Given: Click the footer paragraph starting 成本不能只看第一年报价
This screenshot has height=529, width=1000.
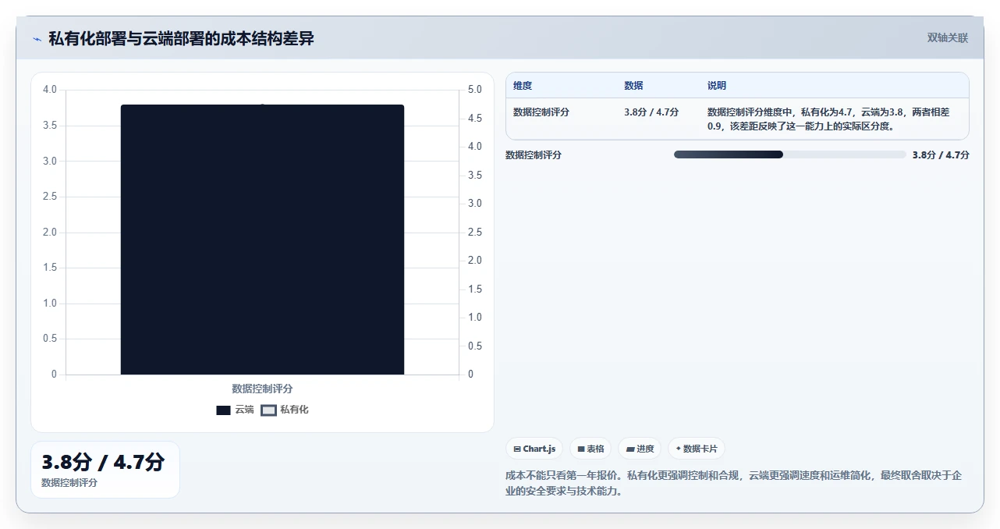Looking at the screenshot, I should click(x=734, y=483).
